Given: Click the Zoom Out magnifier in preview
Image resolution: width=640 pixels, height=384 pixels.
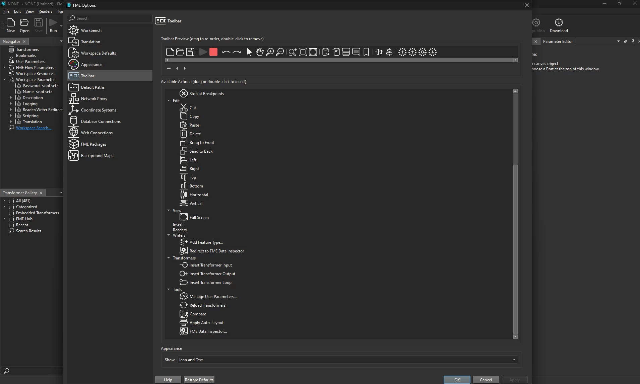Looking at the screenshot, I should click(x=280, y=52).
